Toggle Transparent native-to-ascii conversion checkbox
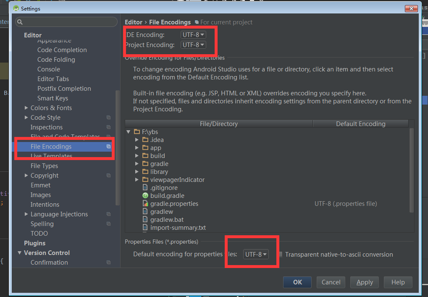Viewport: 428px width, 297px height. click(x=280, y=254)
